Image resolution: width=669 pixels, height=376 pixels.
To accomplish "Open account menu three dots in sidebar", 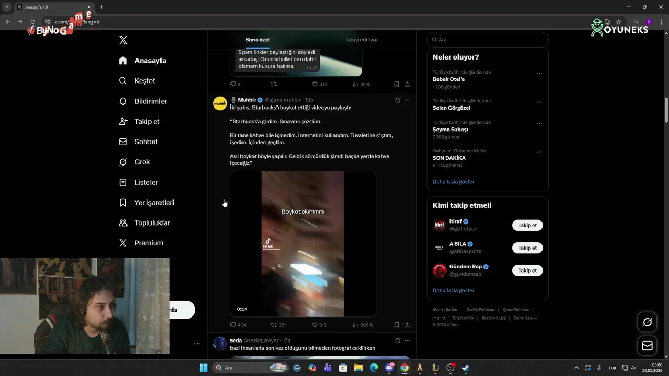I will pyautogui.click(x=197, y=344).
